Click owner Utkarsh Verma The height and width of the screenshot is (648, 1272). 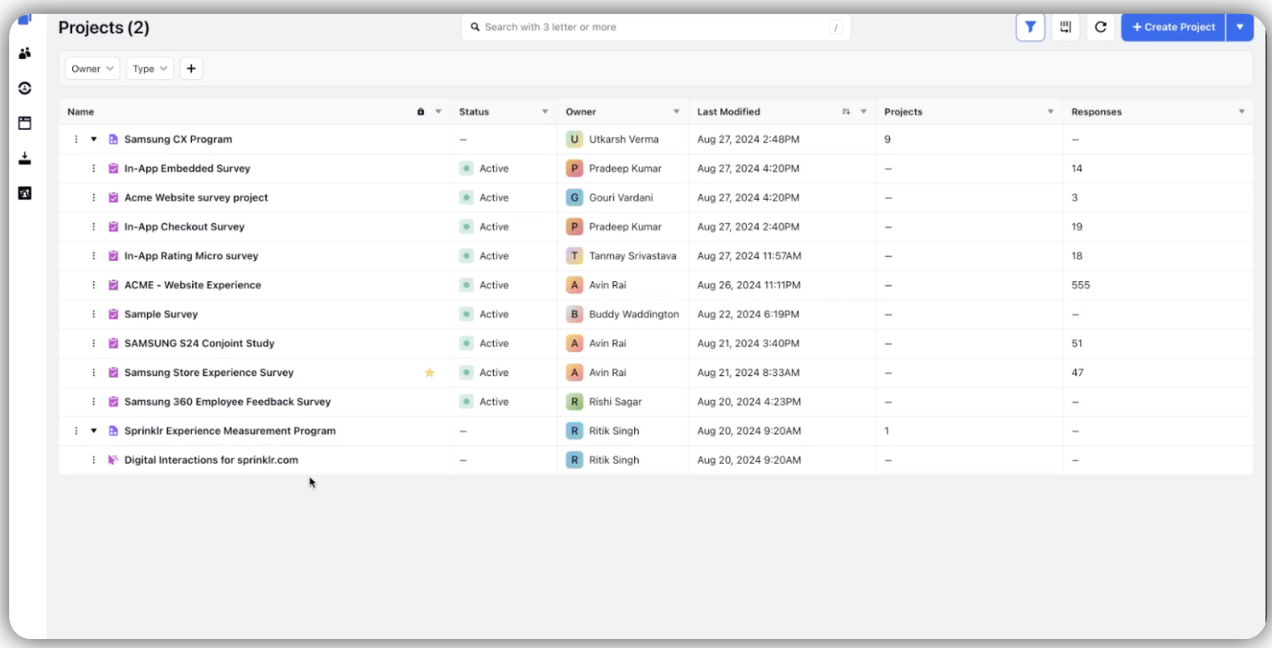(x=623, y=139)
